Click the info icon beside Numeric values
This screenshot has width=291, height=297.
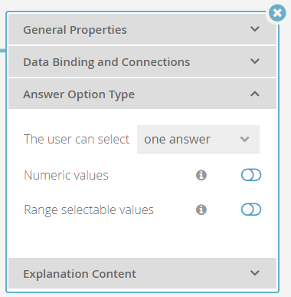(201, 175)
